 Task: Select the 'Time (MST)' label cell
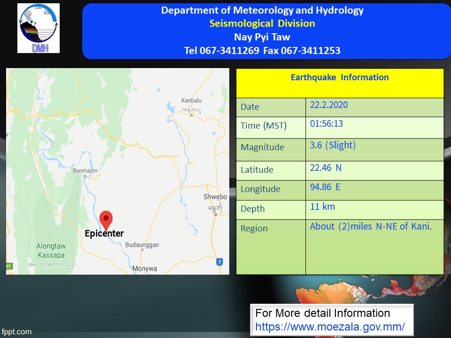[x=271, y=128]
